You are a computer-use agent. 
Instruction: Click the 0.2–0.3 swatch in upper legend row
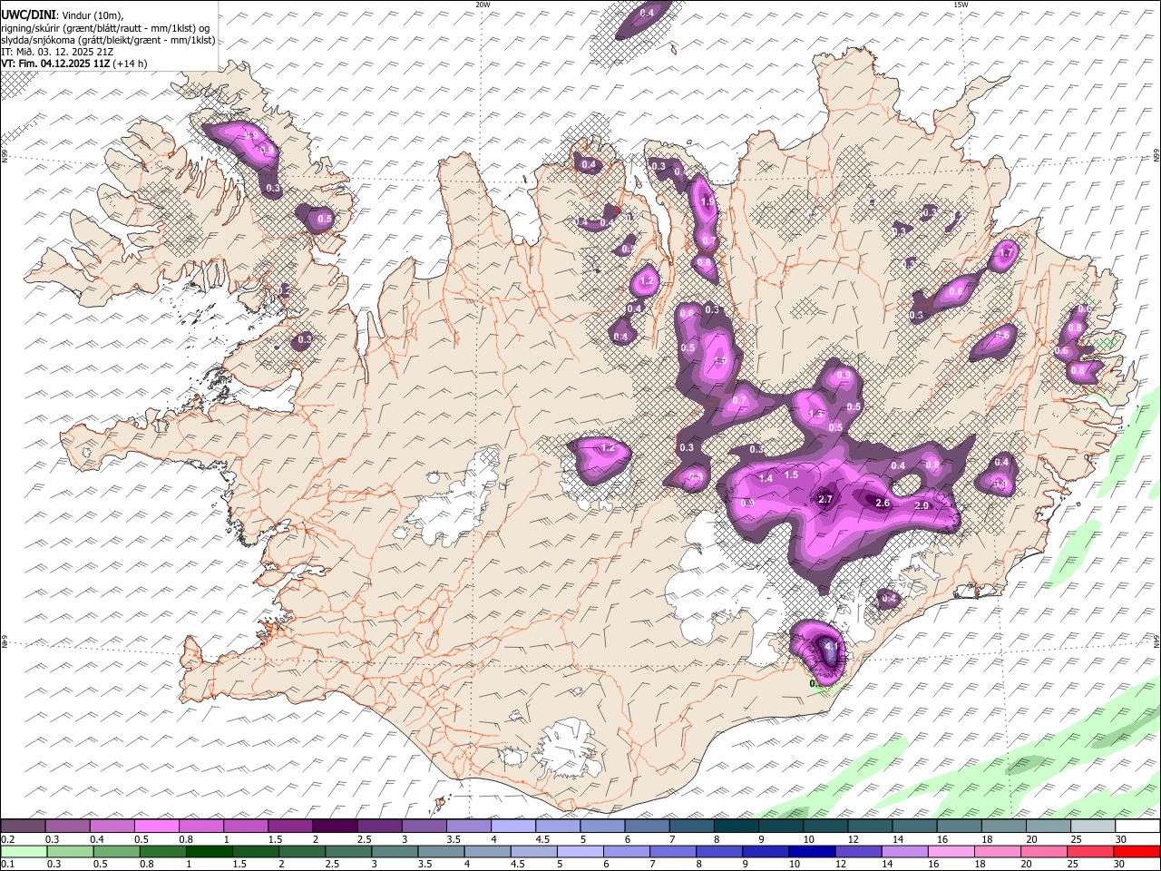(x=23, y=826)
